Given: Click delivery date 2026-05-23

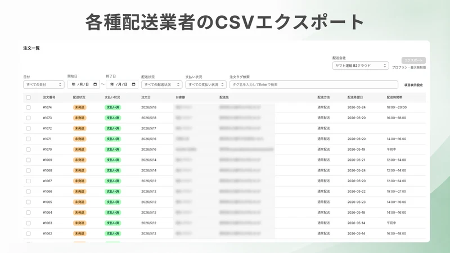Looking at the screenshot, I should tap(357, 202).
